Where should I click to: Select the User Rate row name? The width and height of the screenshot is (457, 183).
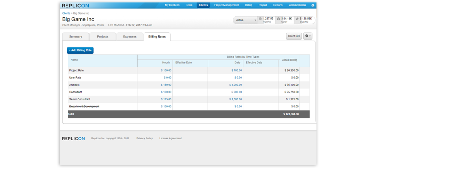(x=75, y=78)
